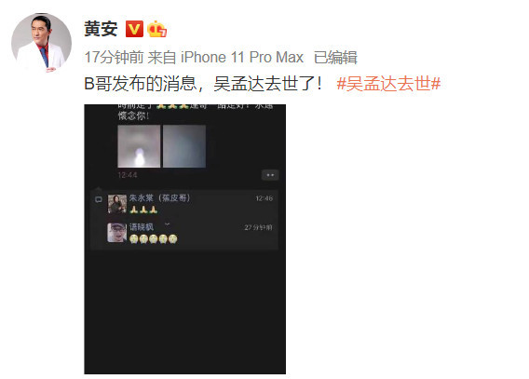Open 黄安's round profile avatar

point(42,43)
